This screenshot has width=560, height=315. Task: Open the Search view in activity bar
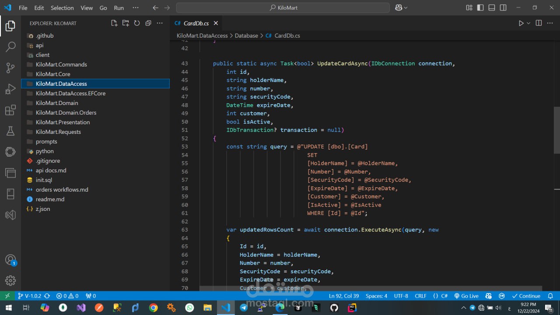10,46
